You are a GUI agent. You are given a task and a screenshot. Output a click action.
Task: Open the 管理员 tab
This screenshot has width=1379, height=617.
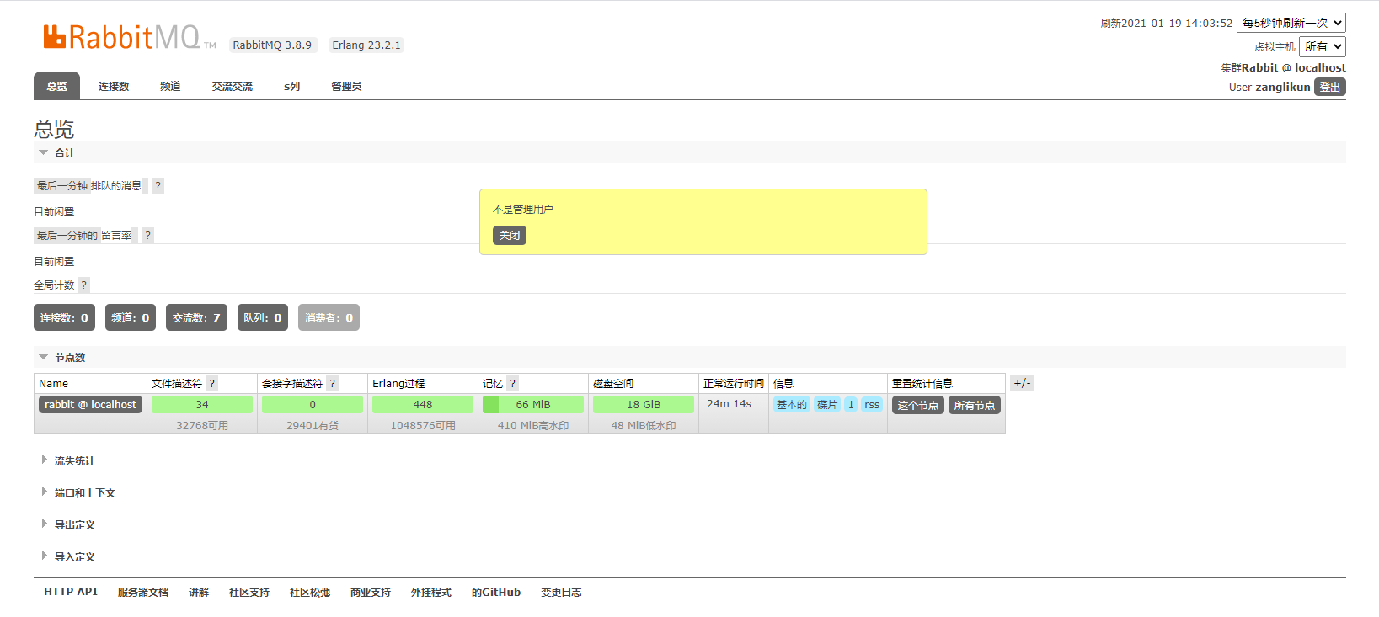[x=346, y=87]
